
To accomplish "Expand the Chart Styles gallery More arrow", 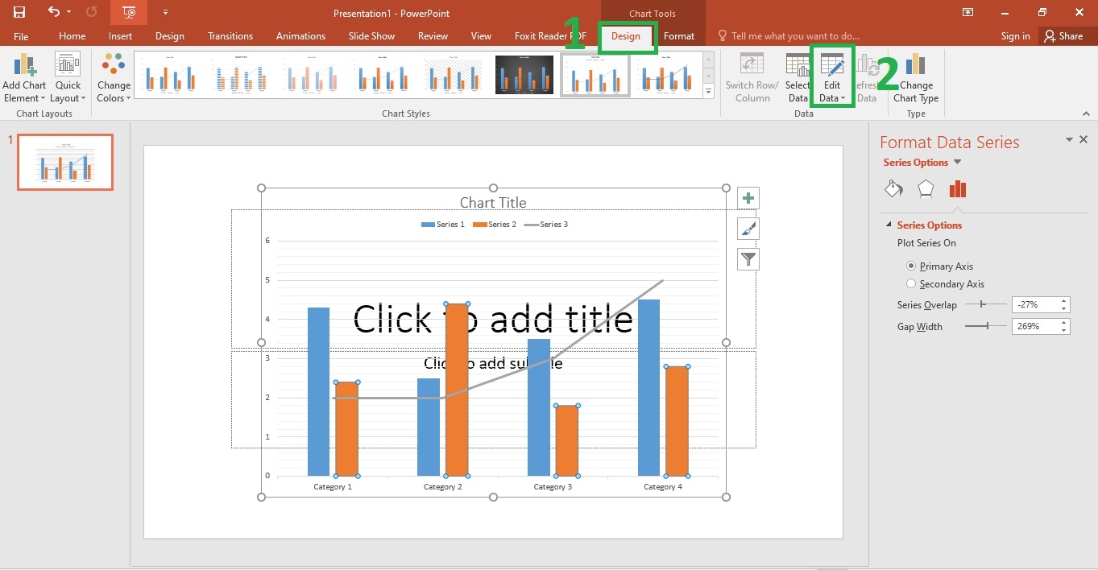I will coord(709,92).
